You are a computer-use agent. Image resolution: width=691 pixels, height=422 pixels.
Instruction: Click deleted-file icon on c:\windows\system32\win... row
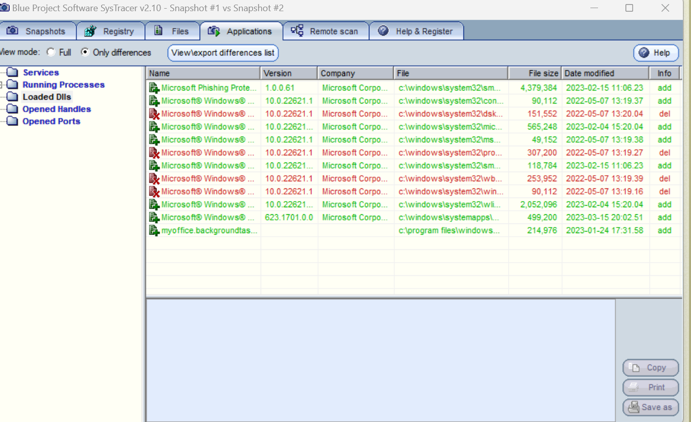click(154, 191)
